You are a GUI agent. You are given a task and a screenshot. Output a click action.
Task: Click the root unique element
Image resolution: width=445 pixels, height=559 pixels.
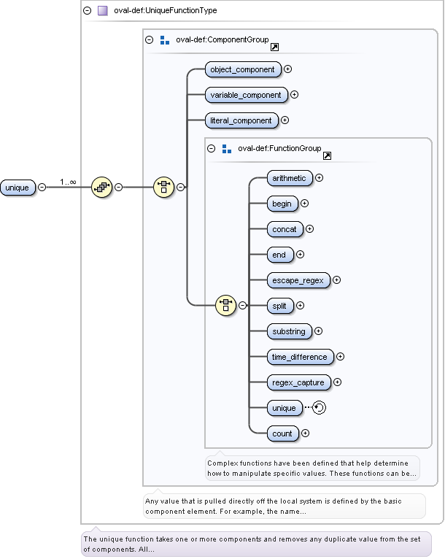tap(18, 188)
